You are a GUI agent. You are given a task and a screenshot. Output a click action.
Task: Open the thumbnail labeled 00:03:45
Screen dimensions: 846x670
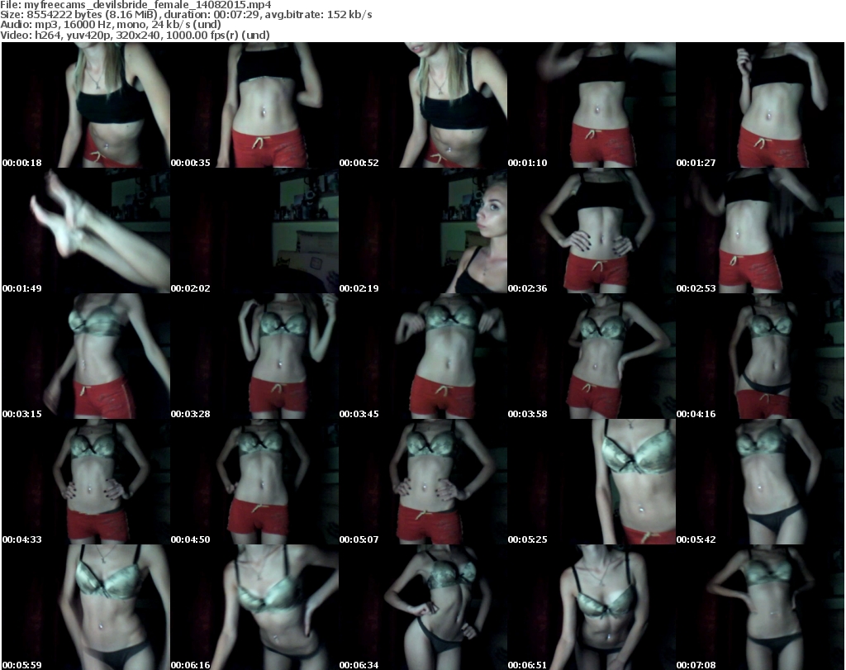pos(422,357)
